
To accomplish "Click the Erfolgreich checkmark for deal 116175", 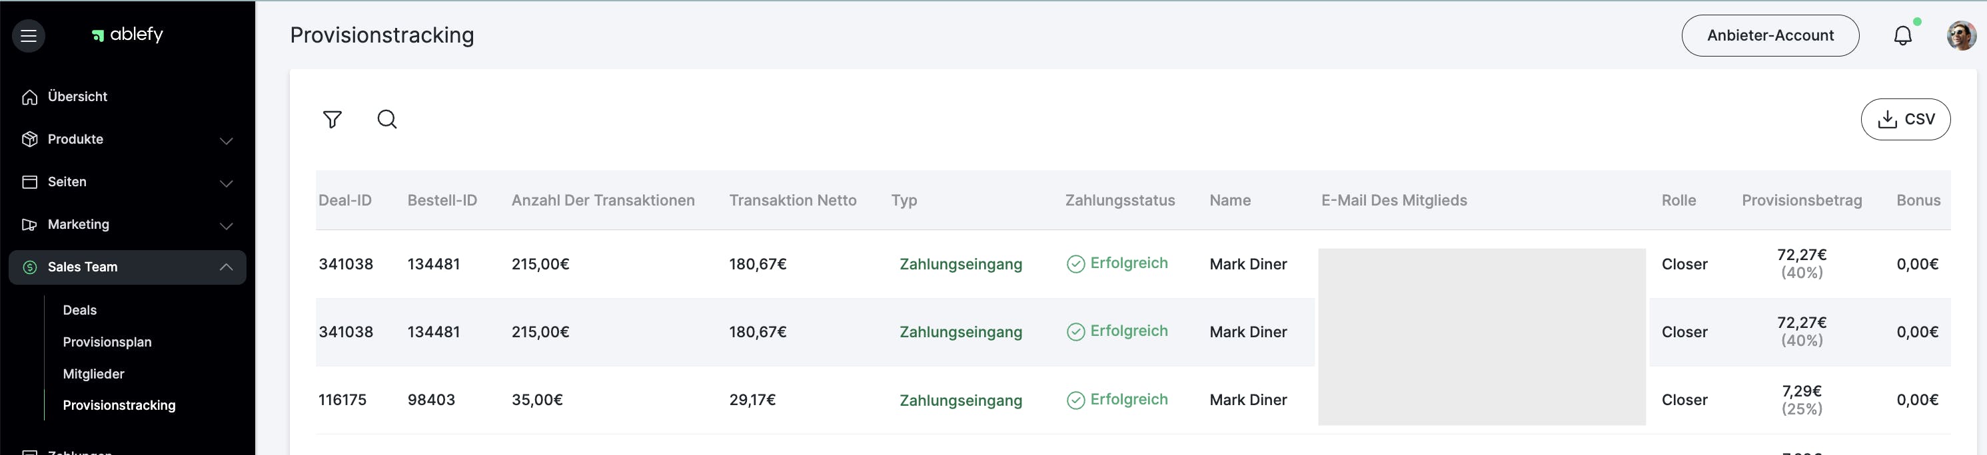I will 1075,400.
